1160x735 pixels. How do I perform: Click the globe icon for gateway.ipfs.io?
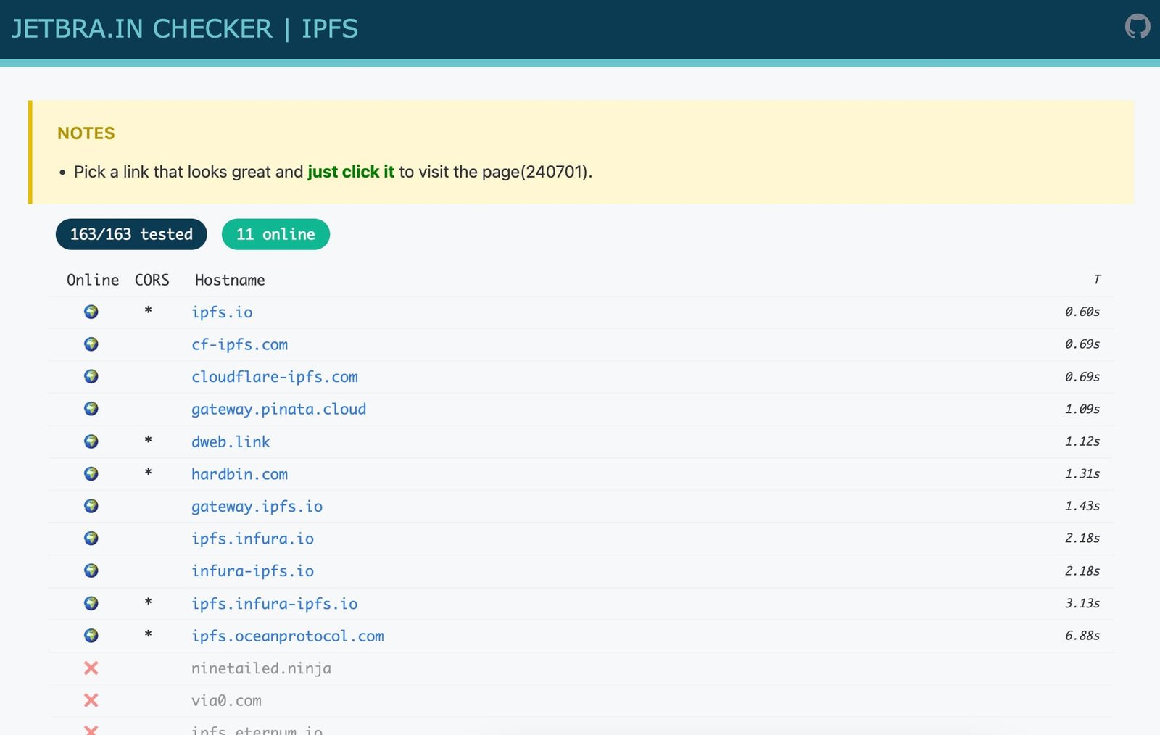coord(91,506)
